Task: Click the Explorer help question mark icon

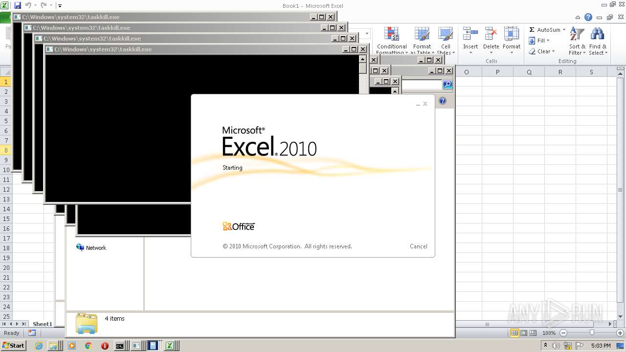Action: click(x=443, y=101)
